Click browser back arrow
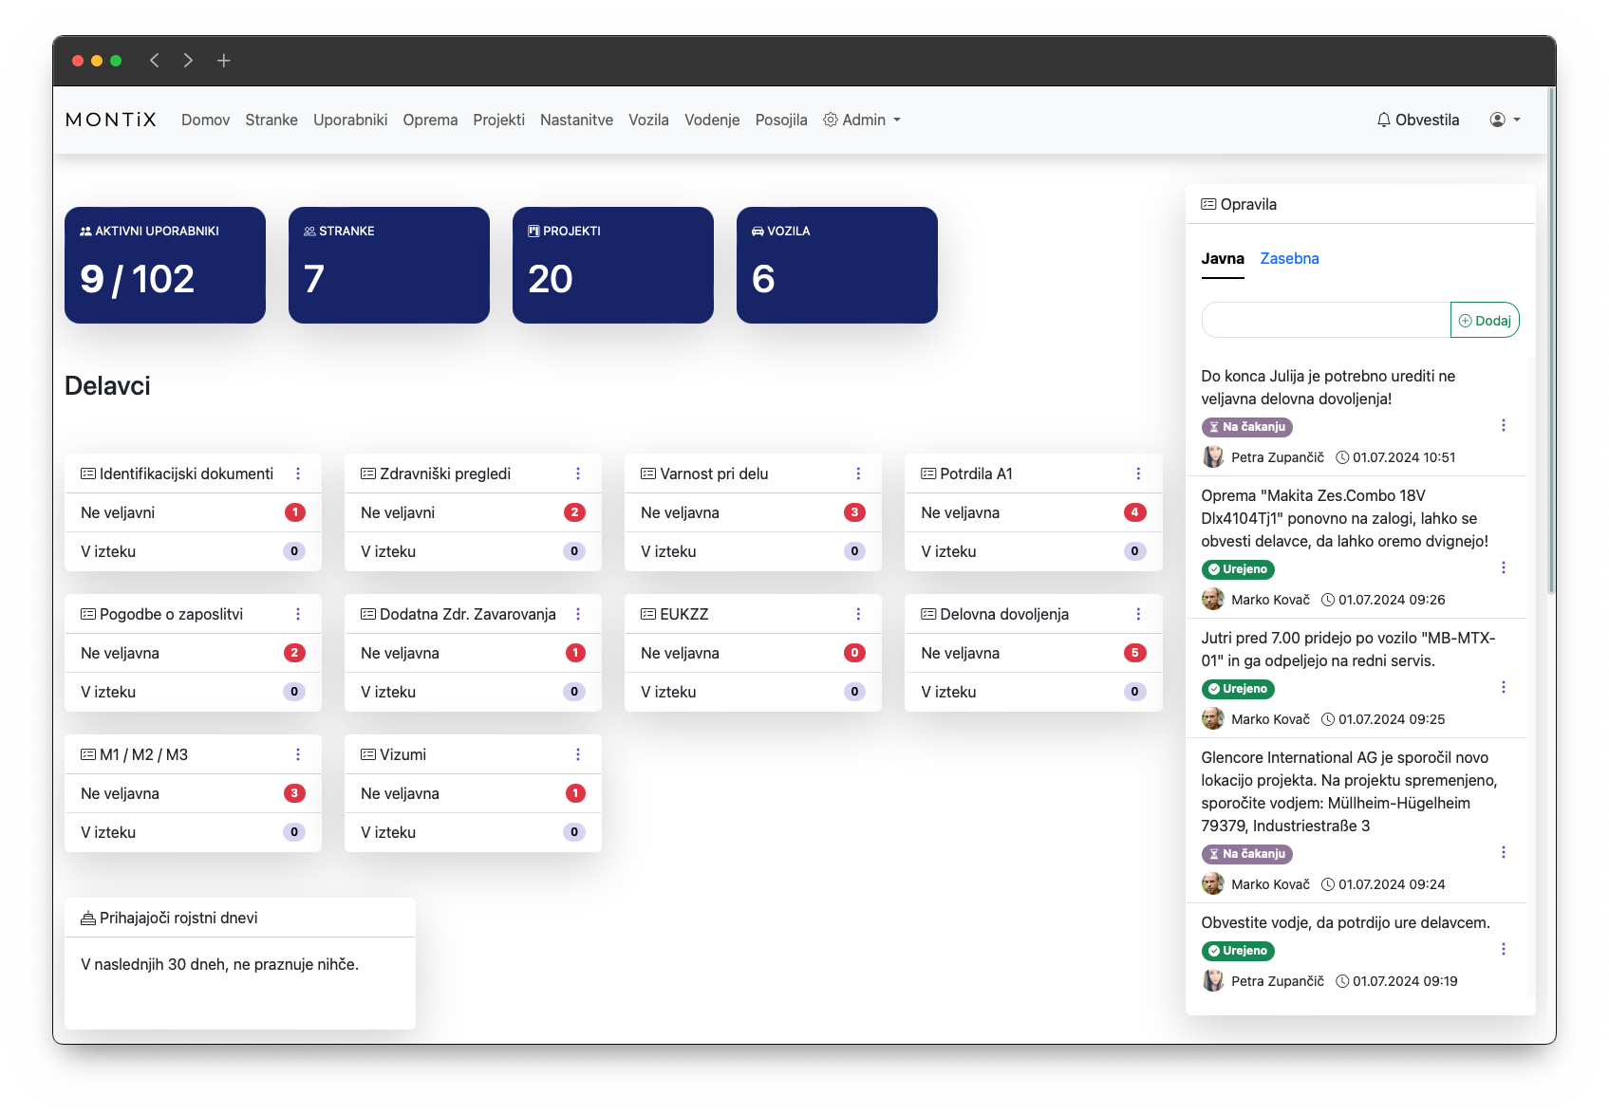1609x1114 pixels. [155, 61]
